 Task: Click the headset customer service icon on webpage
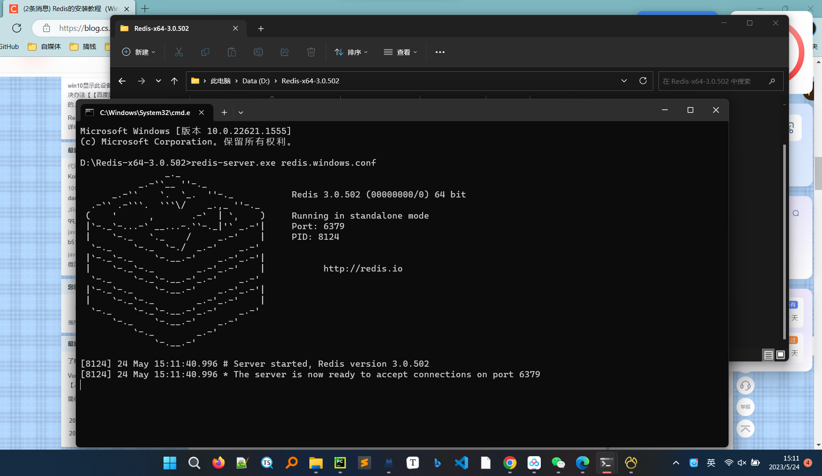(746, 386)
